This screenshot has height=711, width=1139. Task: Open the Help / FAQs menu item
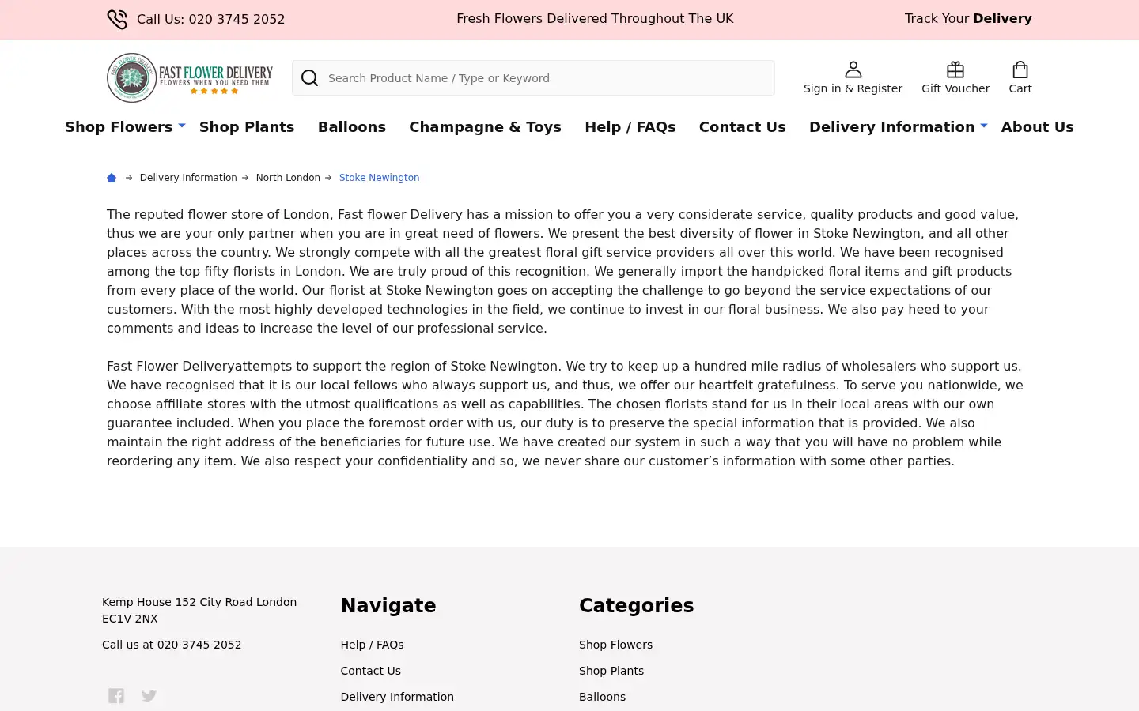click(630, 127)
